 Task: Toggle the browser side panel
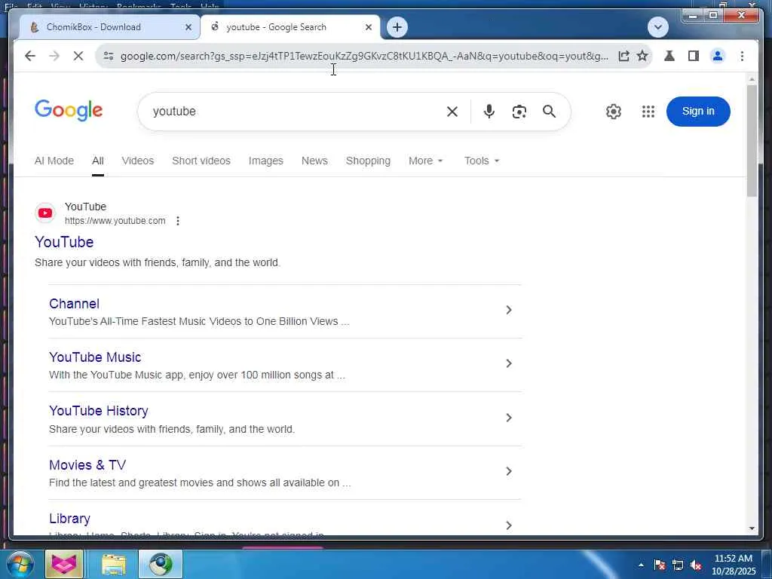(694, 56)
